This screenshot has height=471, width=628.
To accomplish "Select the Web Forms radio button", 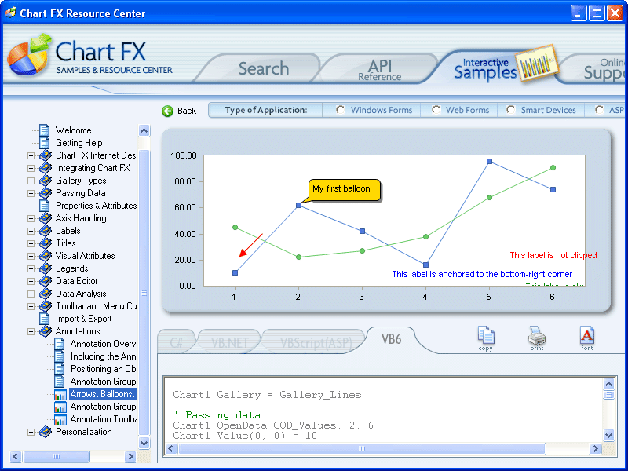I will (x=435, y=110).
